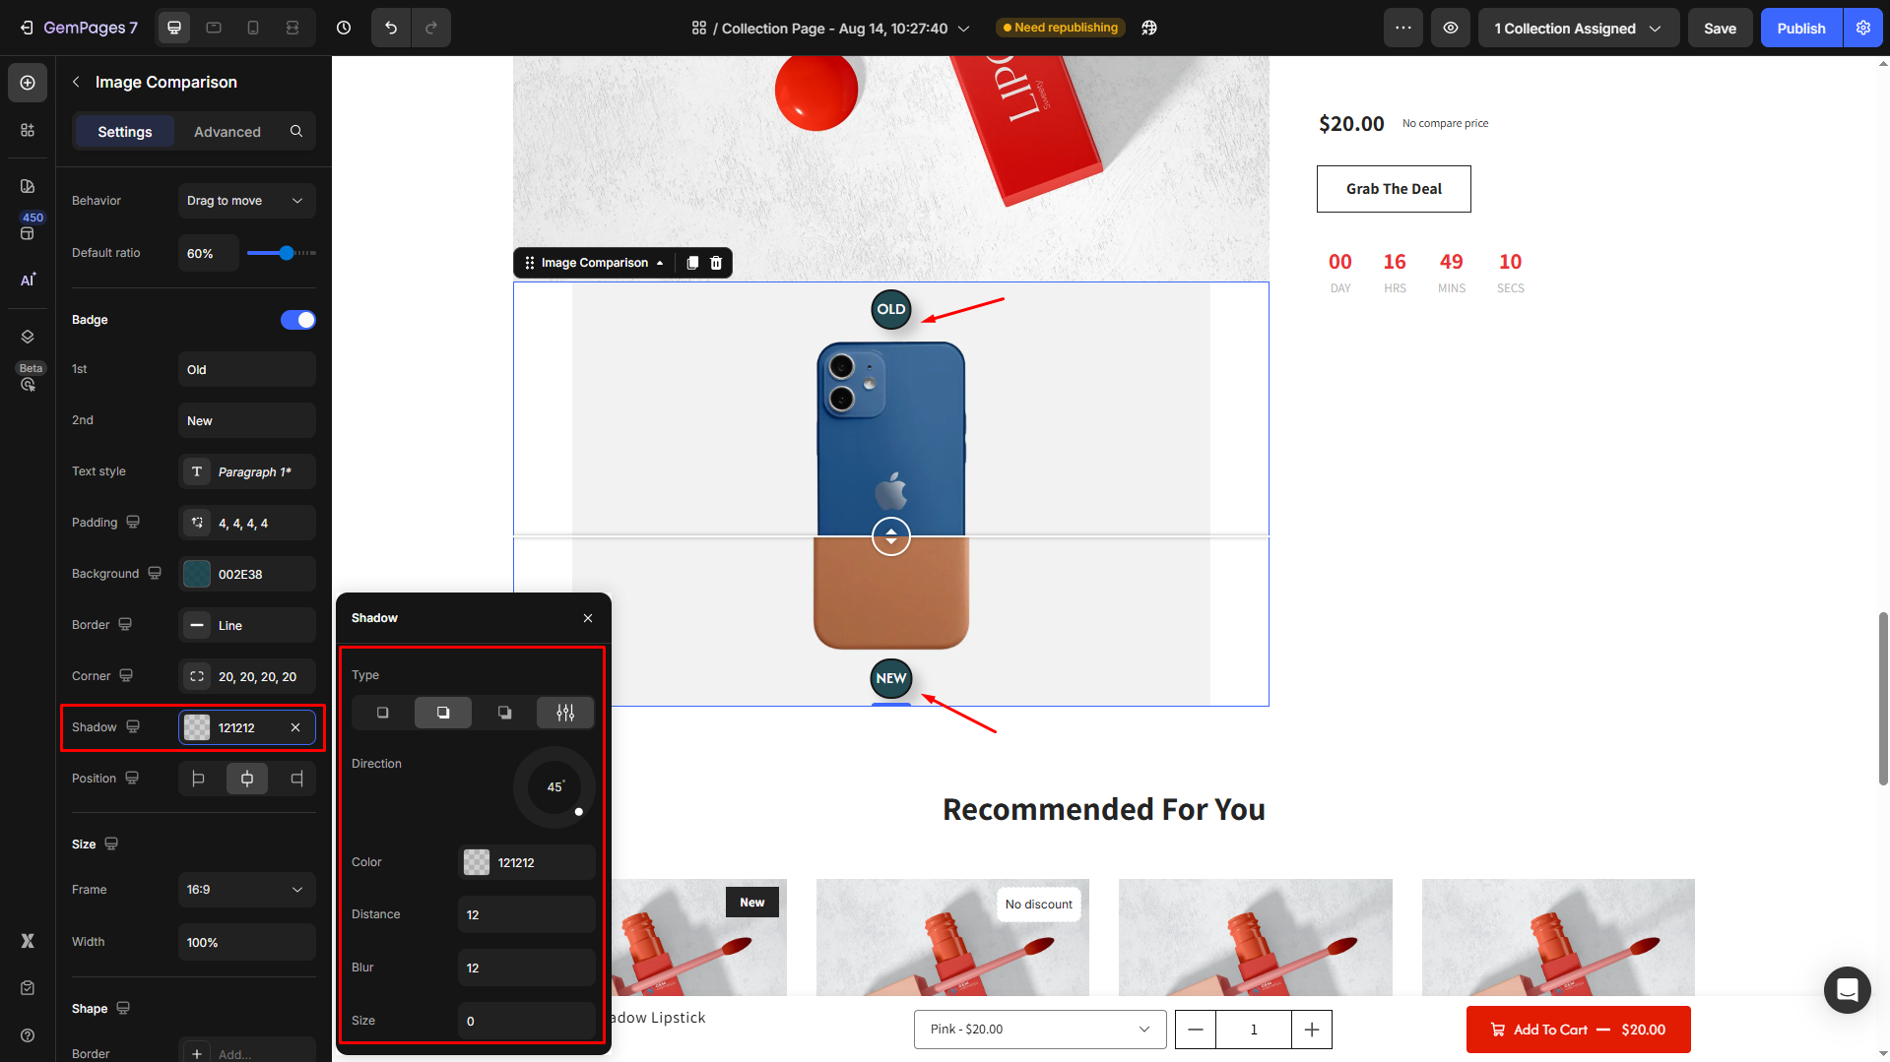Decrease product quantity with minus button
The height and width of the screenshot is (1062, 1890).
[x=1196, y=1030]
